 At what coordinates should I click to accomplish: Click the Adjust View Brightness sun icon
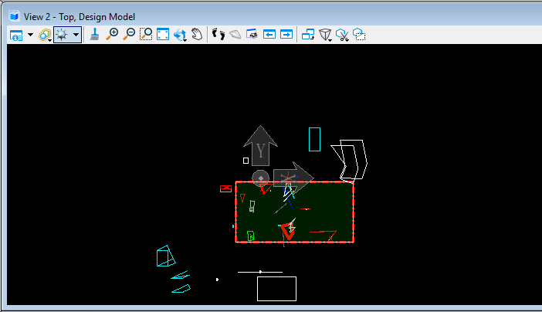[x=62, y=35]
